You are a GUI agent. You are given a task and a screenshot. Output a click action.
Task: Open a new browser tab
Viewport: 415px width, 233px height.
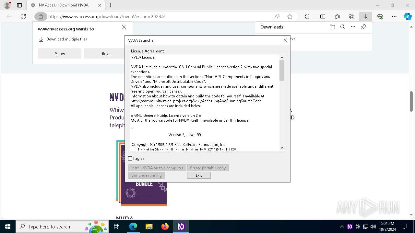(x=111, y=5)
